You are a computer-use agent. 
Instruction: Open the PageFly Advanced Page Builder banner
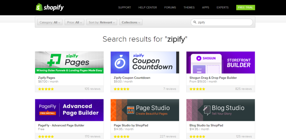coord(69,110)
